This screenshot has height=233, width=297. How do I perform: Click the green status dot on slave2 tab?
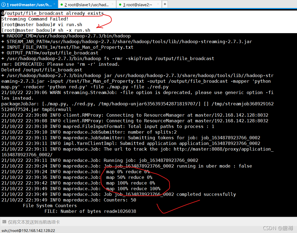pyautogui.click(x=120, y=5)
